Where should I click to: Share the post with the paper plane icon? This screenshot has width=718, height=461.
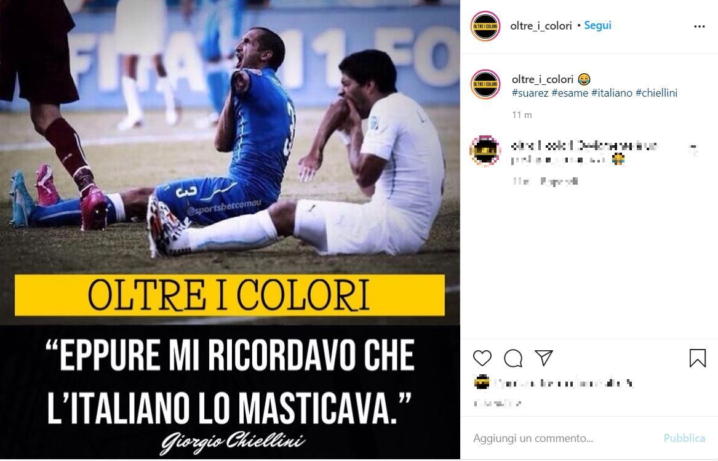point(544,358)
